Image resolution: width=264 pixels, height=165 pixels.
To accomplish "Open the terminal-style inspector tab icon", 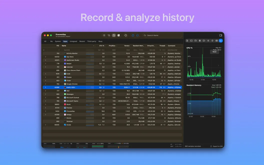I will click(191, 41).
